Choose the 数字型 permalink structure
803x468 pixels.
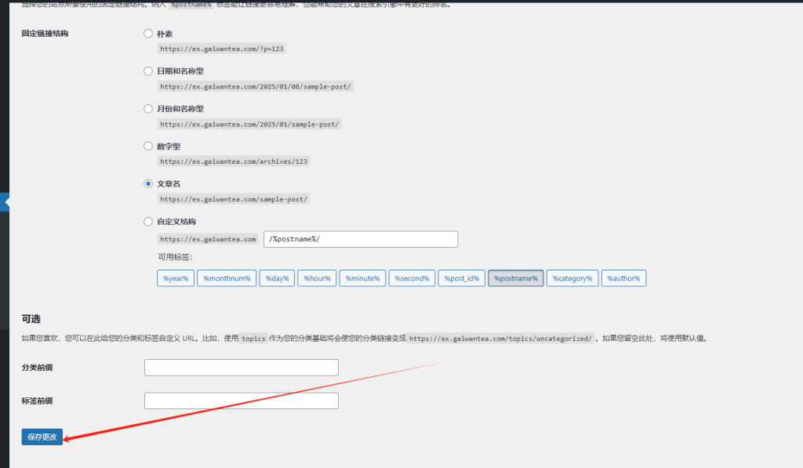pyautogui.click(x=148, y=146)
